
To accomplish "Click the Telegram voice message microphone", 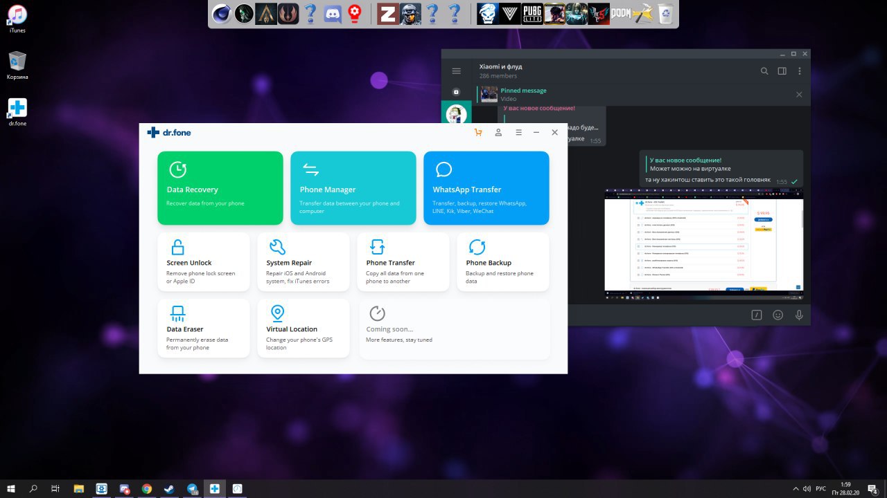I will click(x=799, y=315).
